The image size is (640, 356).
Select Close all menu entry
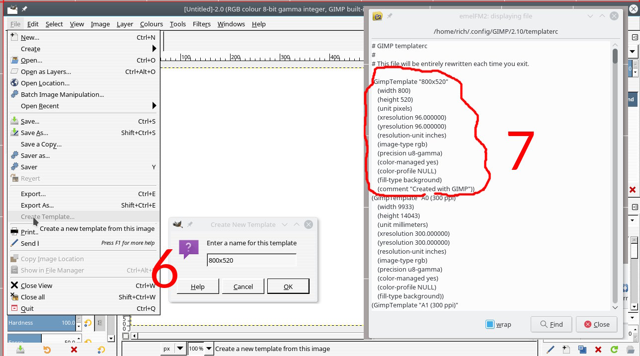coord(83,297)
